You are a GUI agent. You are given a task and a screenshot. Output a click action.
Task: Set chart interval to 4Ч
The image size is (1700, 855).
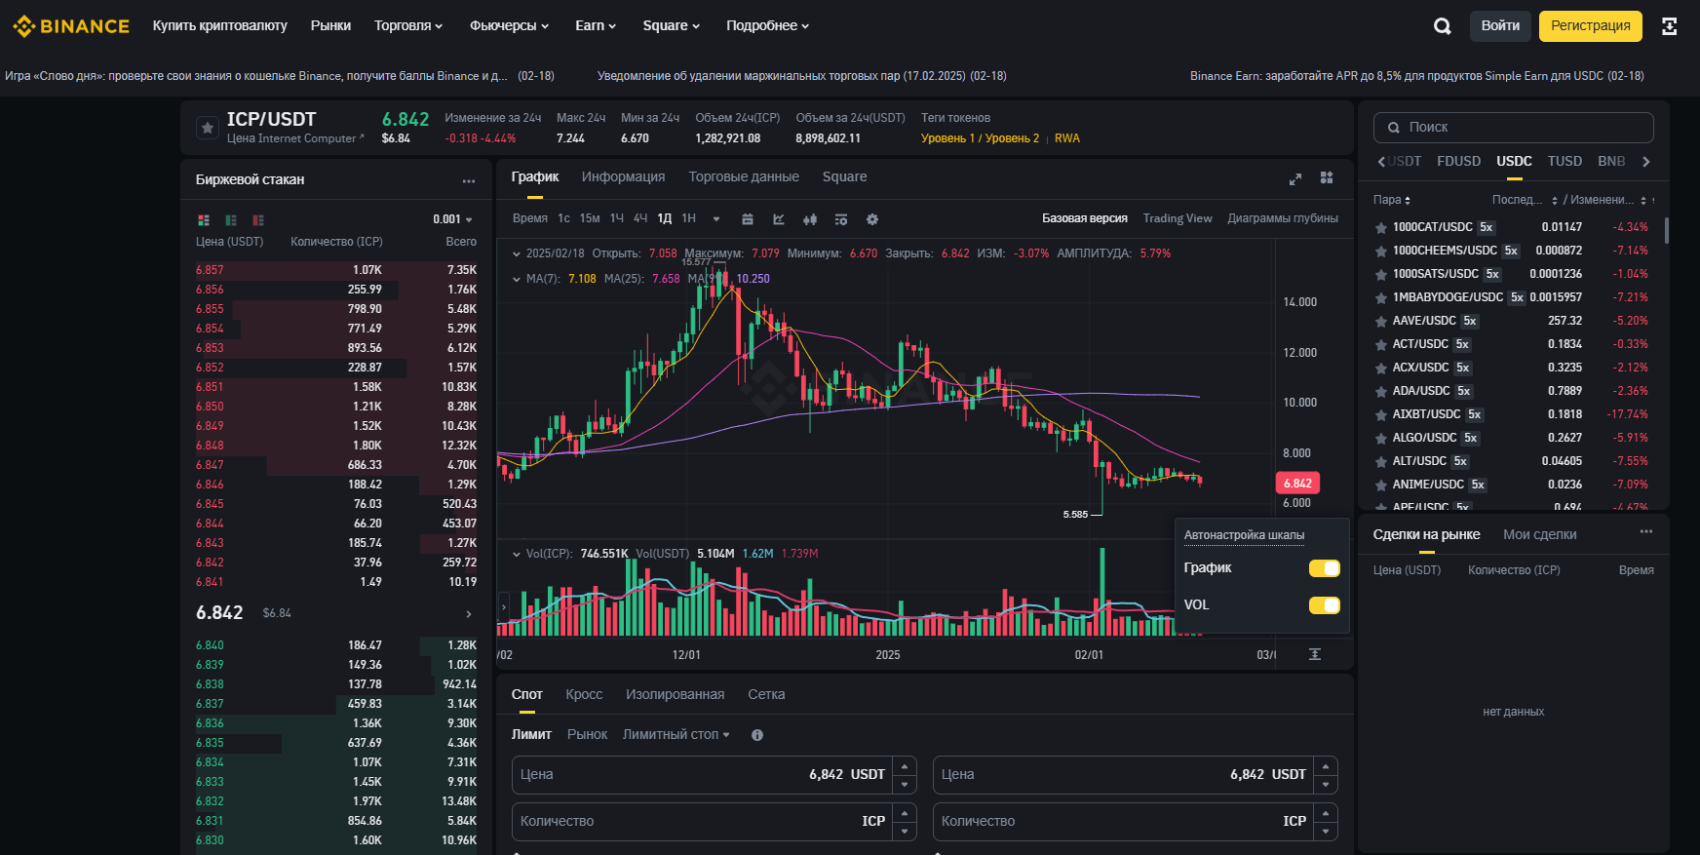640,218
